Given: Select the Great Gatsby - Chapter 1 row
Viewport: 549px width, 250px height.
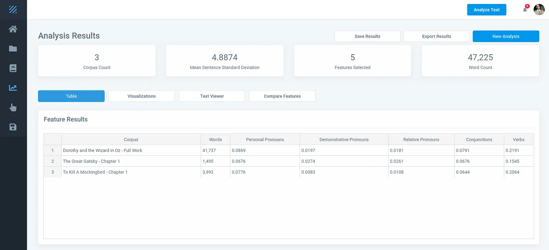Looking at the screenshot, I should [289, 161].
